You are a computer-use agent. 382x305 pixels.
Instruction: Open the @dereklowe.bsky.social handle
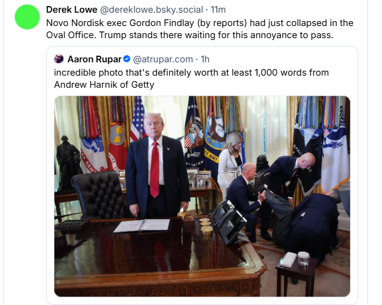pyautogui.click(x=152, y=10)
